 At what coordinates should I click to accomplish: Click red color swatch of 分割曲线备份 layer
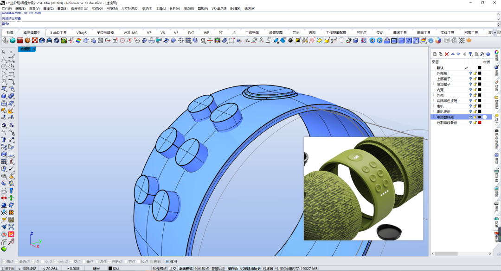(480, 123)
